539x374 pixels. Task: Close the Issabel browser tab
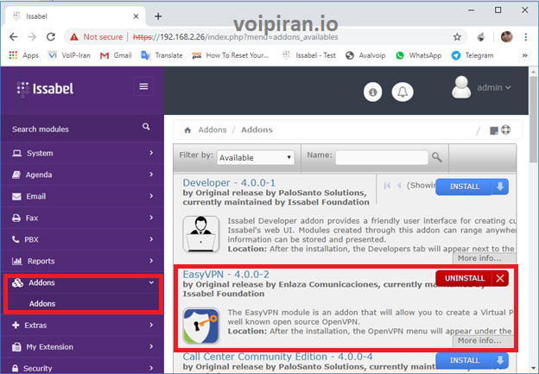pos(136,16)
